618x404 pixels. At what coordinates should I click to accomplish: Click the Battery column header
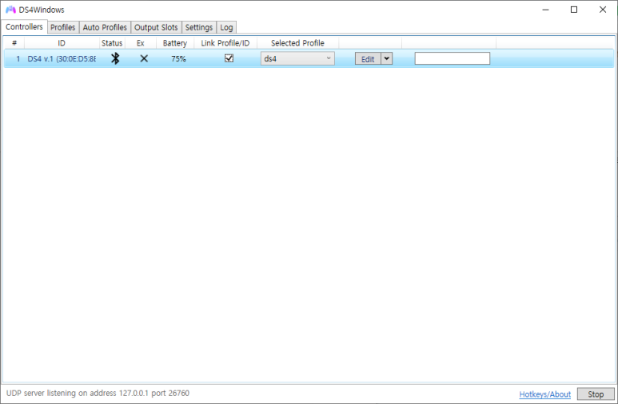click(175, 43)
